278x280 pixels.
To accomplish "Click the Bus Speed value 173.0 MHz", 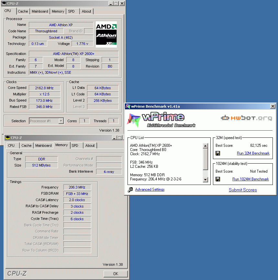I will pos(44,101).
